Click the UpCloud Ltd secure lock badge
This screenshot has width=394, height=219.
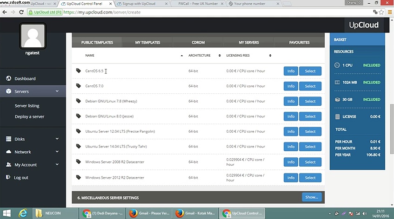45,12
